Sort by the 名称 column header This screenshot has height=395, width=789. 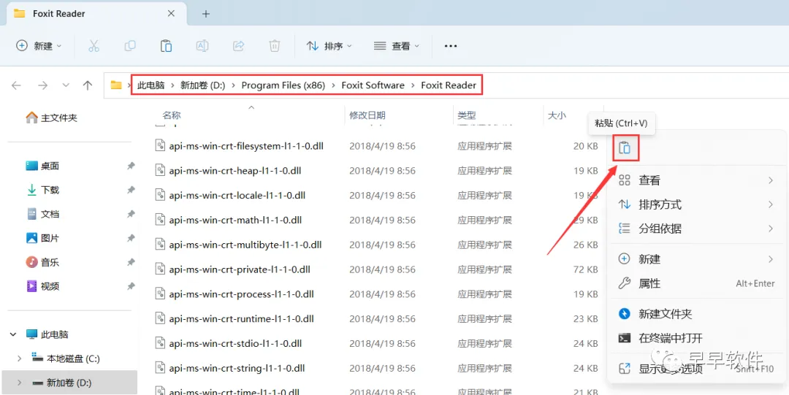click(171, 116)
